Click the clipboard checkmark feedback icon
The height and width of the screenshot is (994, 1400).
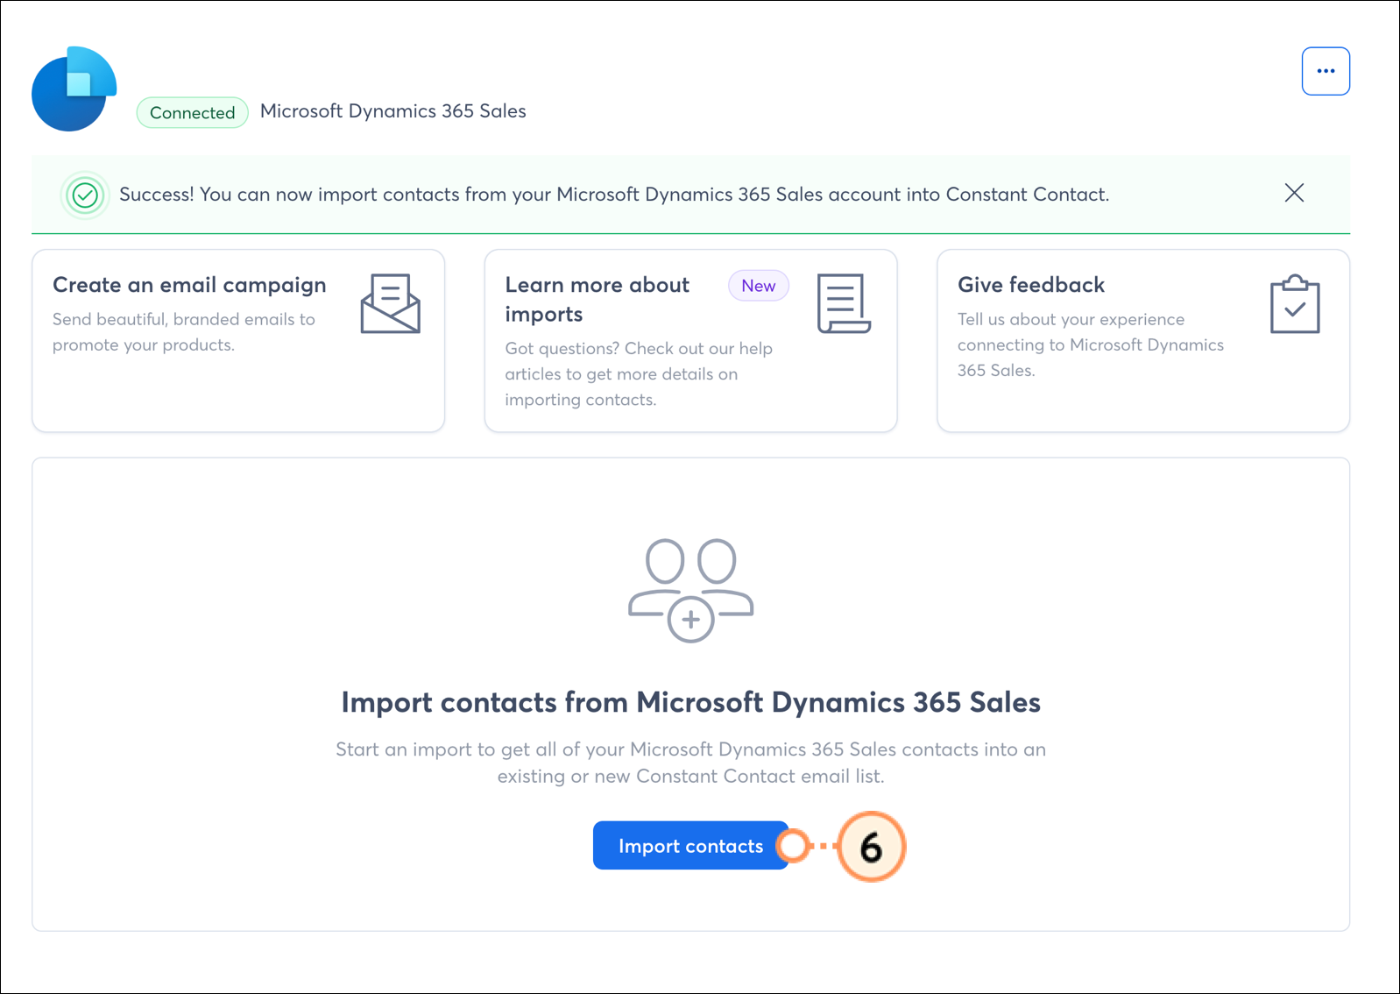1295,304
